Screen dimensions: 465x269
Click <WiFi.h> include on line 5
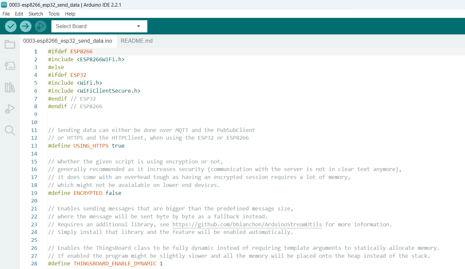click(89, 83)
